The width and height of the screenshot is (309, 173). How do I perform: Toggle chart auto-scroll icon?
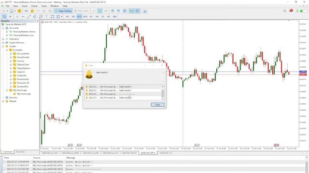click(131, 11)
